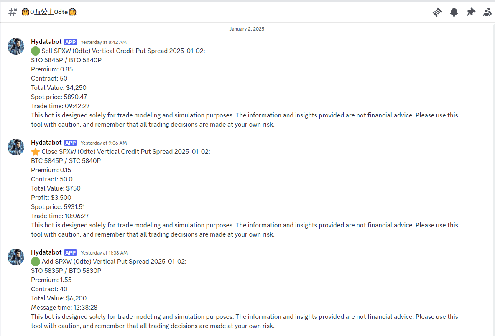Click the Yesterday at 9:06 AM timestamp
Screen dimensions: 495x336
104,143
